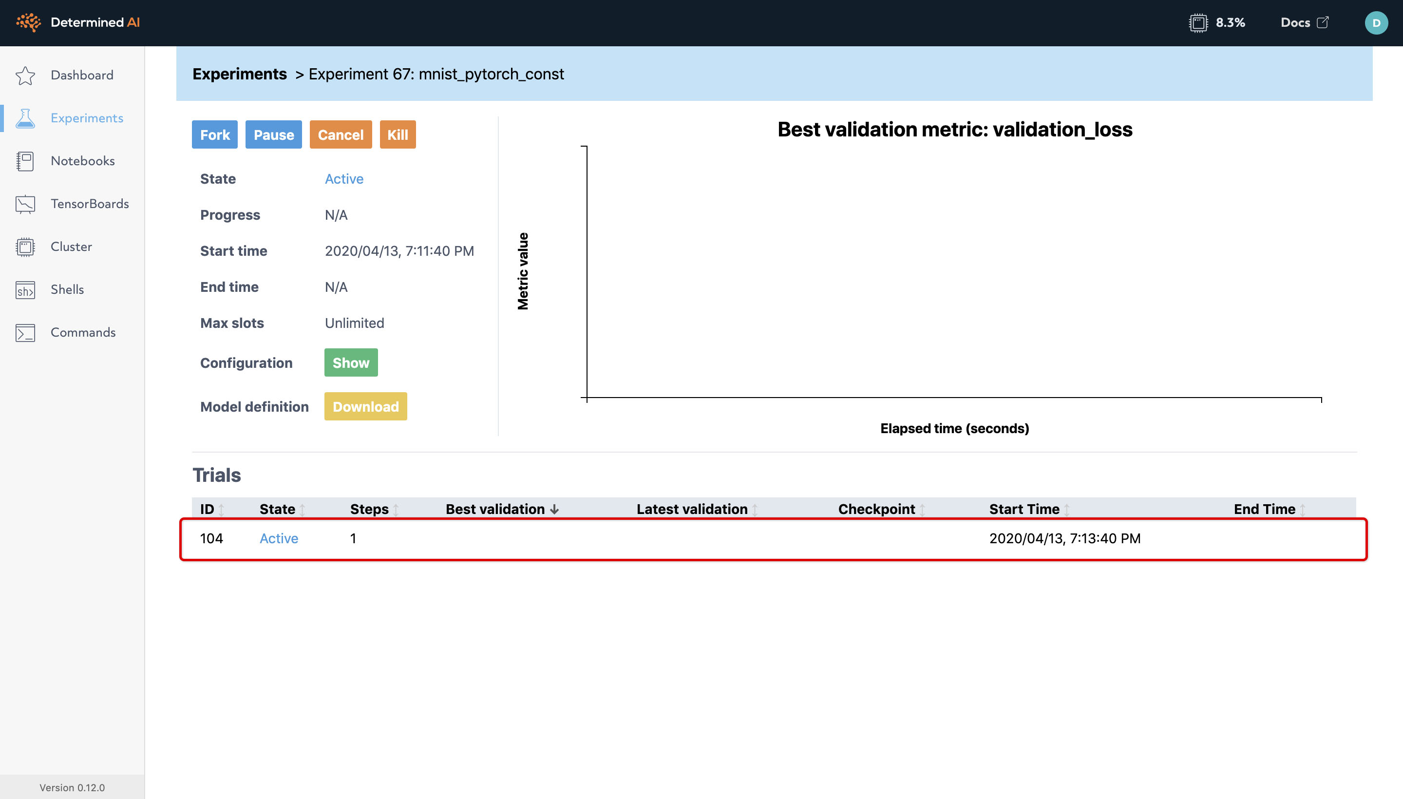Download the model definition
Screen dimensions: 1403x799
tap(365, 407)
